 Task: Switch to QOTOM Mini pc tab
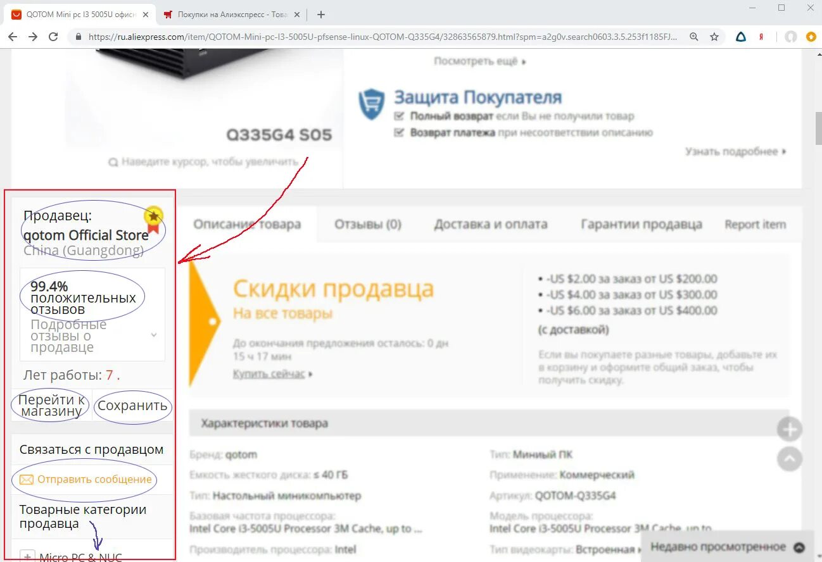pos(79,14)
